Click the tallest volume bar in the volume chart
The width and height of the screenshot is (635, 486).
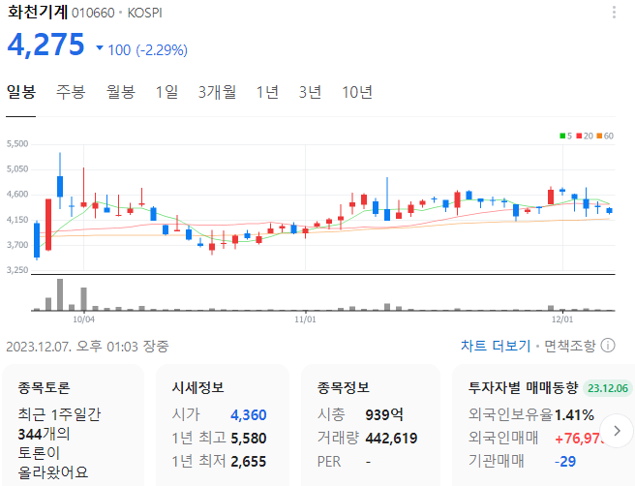pos(60,294)
